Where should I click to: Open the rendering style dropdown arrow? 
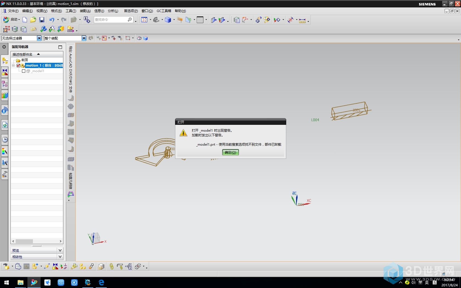(174, 20)
